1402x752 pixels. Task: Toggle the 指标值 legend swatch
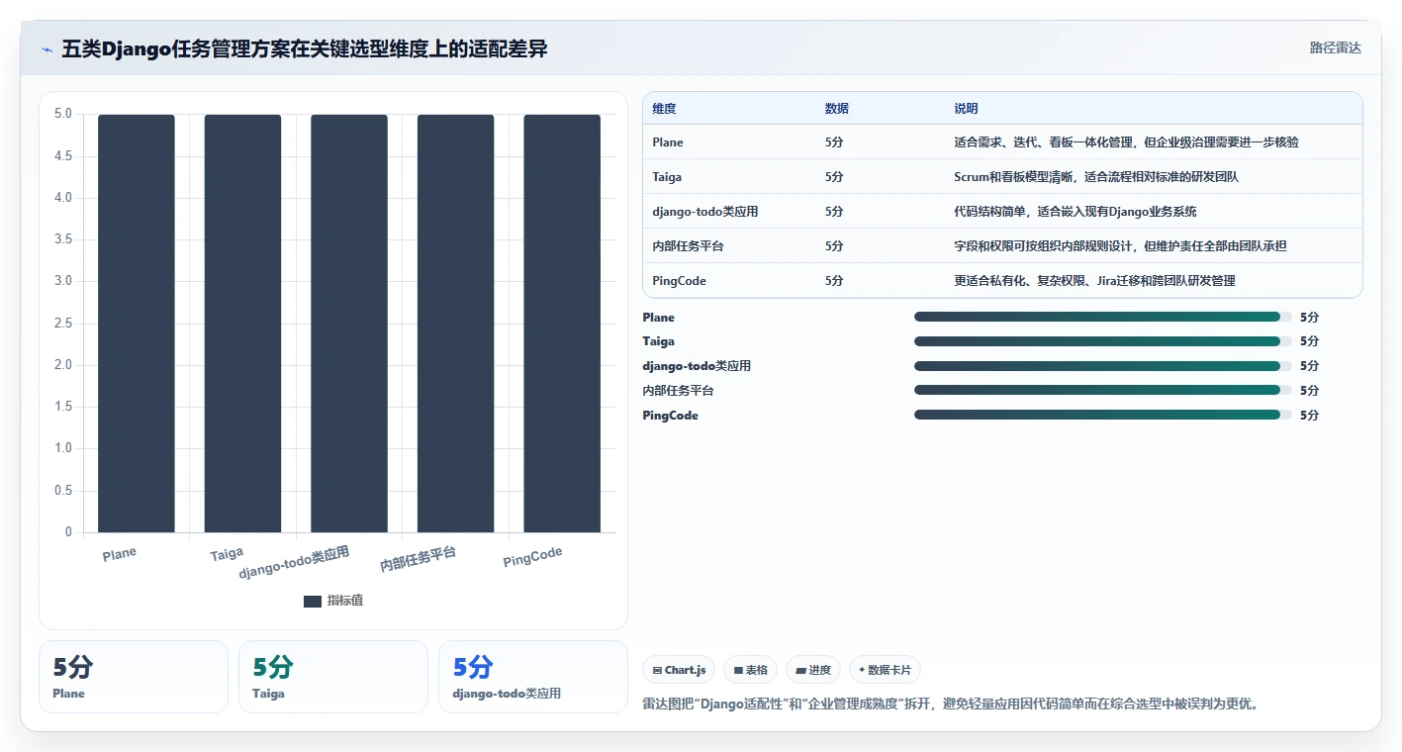coord(313,601)
